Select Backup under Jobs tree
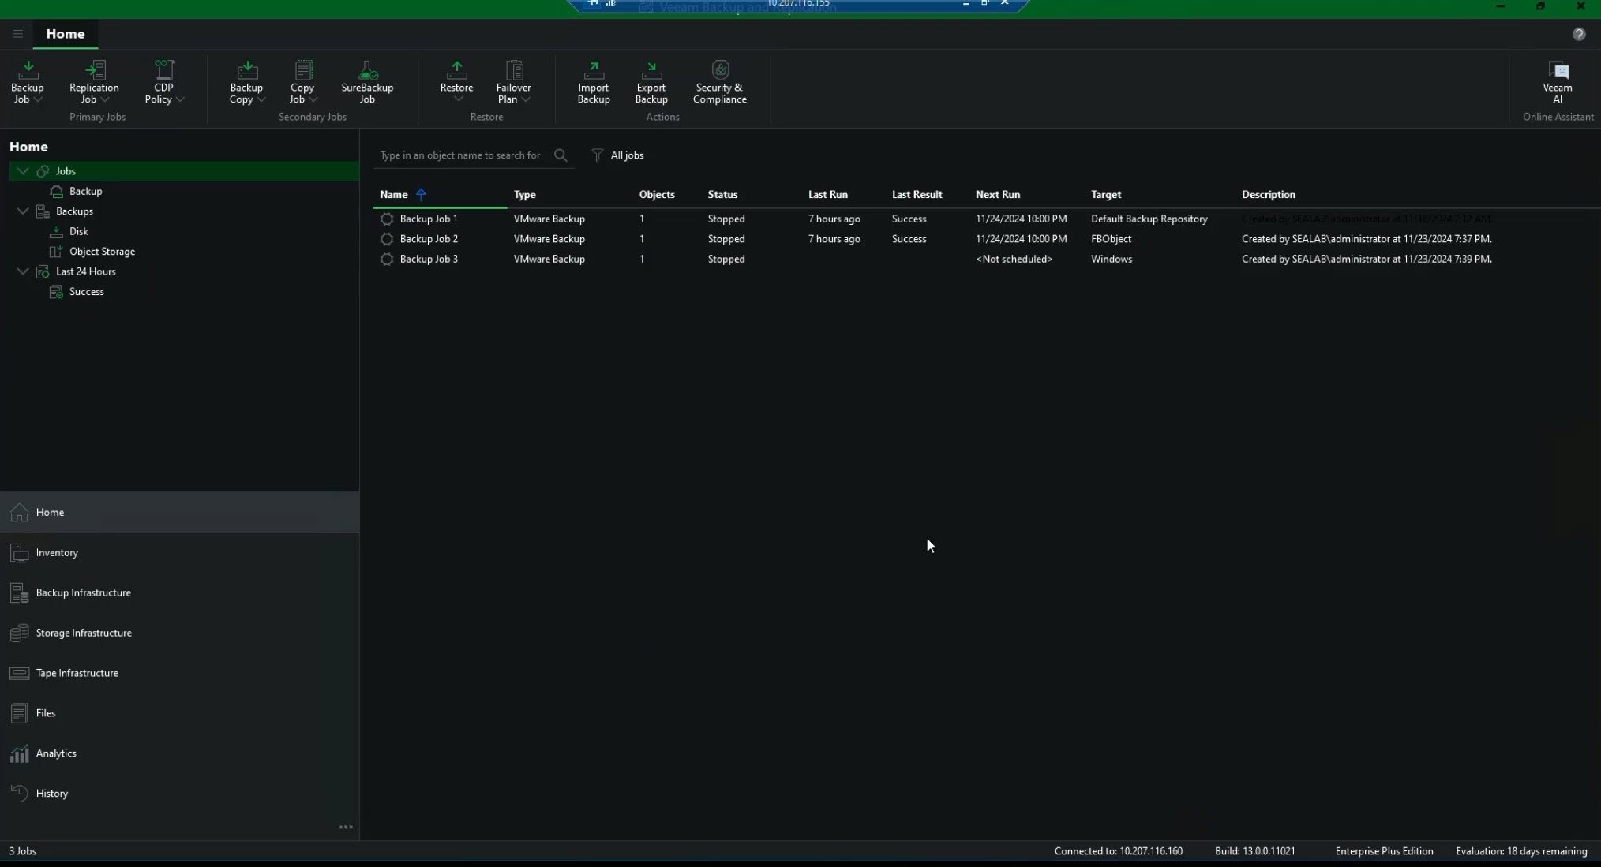 tap(85, 191)
